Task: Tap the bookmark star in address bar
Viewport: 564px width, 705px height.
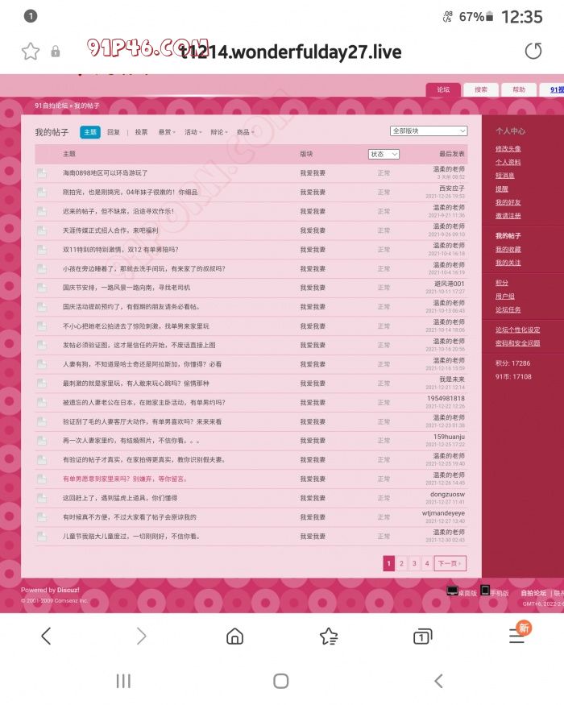Action: pyautogui.click(x=31, y=52)
